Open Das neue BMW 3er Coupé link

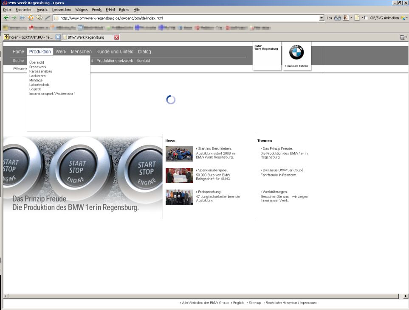(282, 170)
